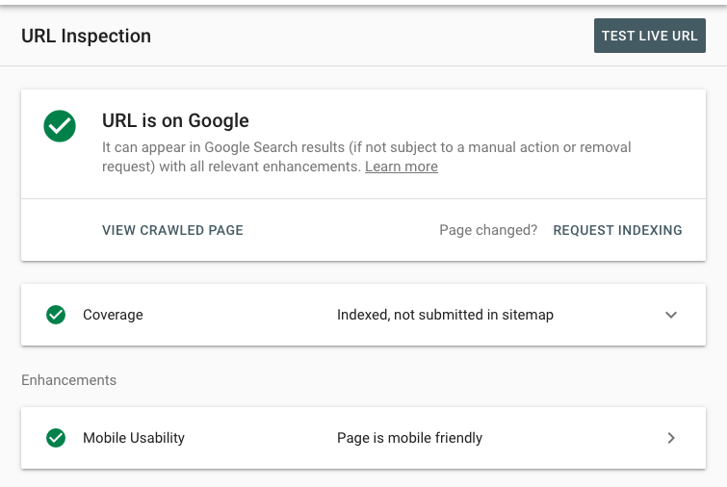This screenshot has height=487, width=727.
Task: Click blank space between Coverage and its status
Action: click(240, 315)
